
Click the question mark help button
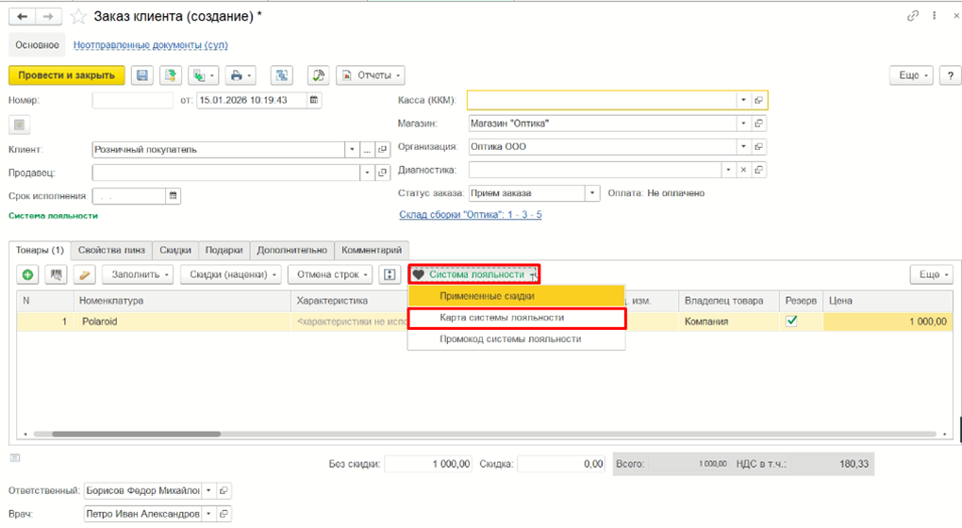tap(951, 75)
